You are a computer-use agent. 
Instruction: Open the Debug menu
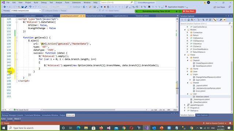tap(44, 3)
